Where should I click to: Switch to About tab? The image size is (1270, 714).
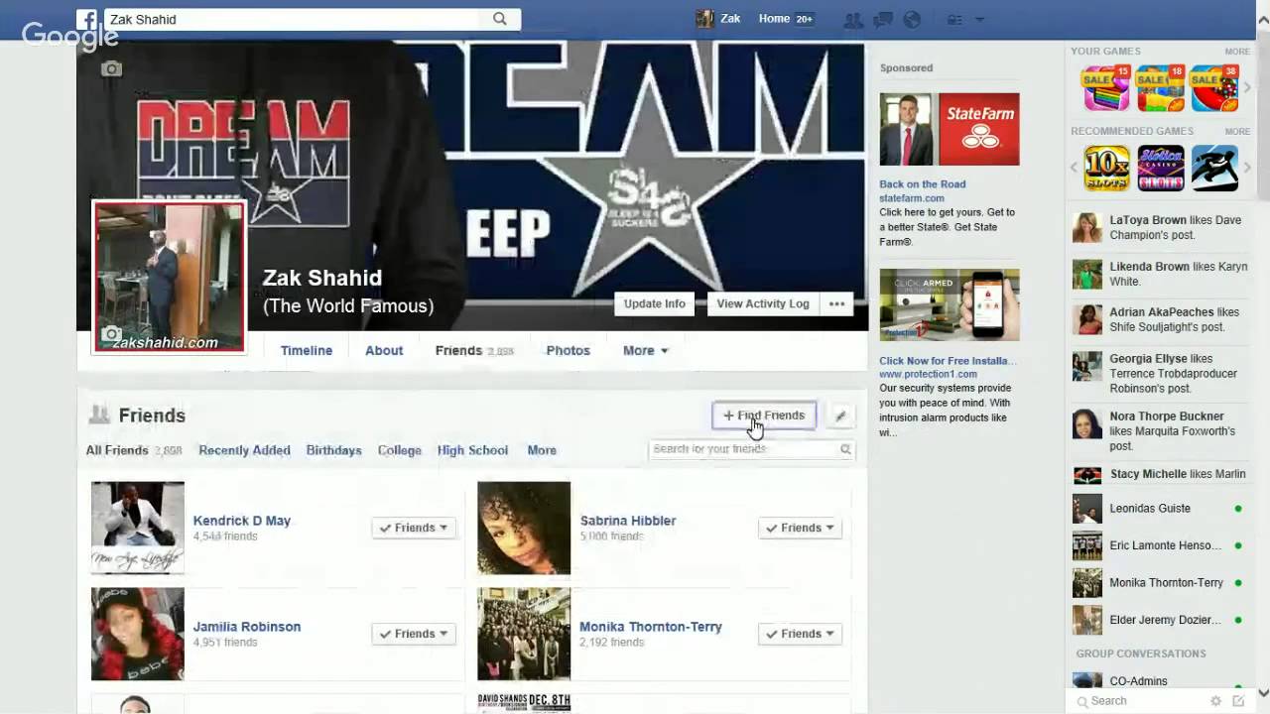pyautogui.click(x=384, y=350)
